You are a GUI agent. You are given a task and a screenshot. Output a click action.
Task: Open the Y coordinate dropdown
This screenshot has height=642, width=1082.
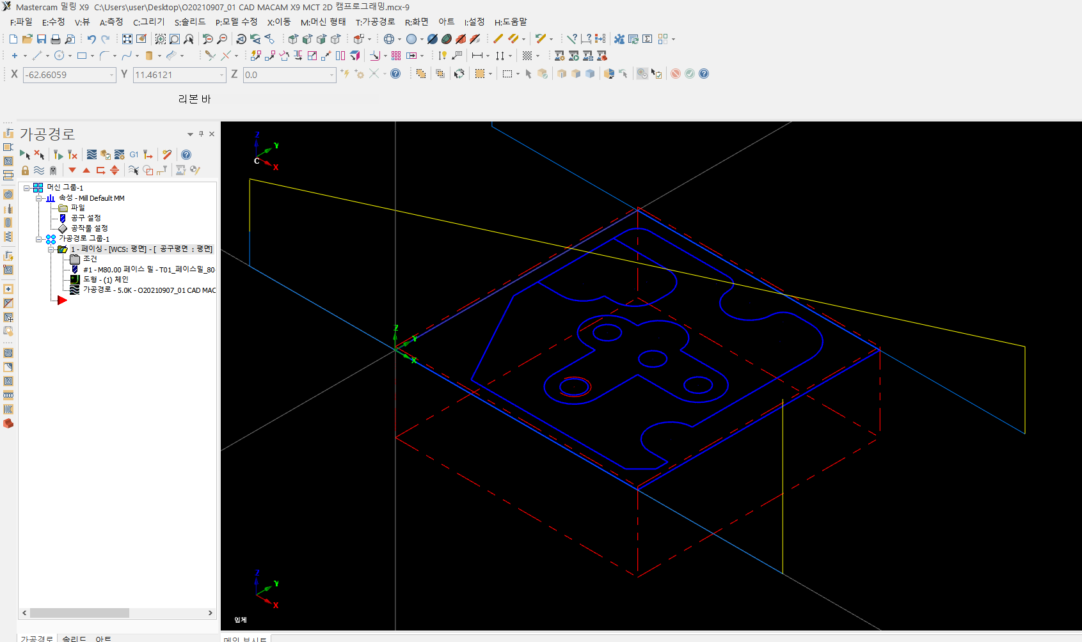[222, 75]
